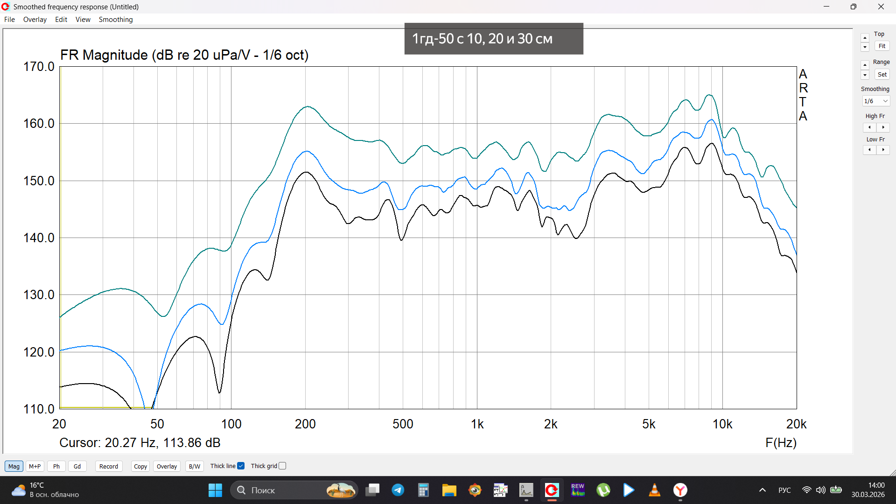The image size is (896, 504).
Task: Launch VLC media player from taskbar
Action: click(x=654, y=490)
